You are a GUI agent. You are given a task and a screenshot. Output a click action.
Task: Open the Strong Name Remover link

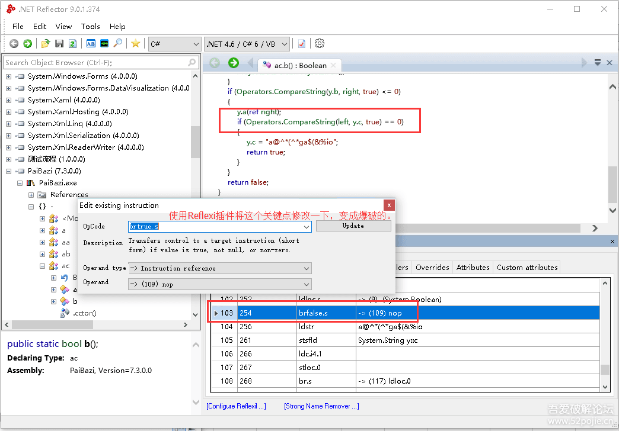321,406
